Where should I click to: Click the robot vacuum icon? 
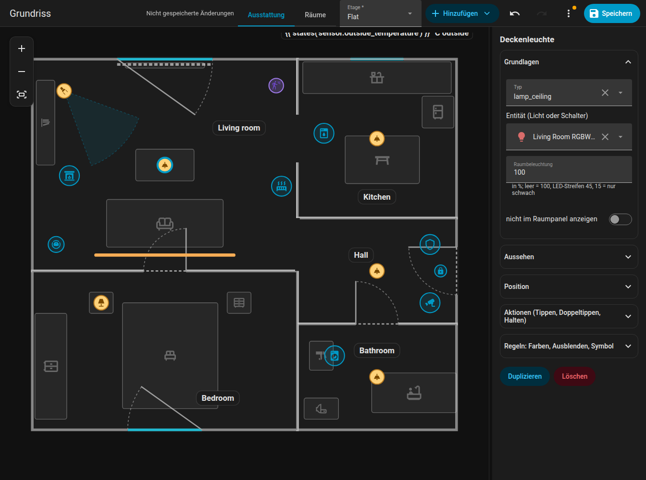click(56, 245)
